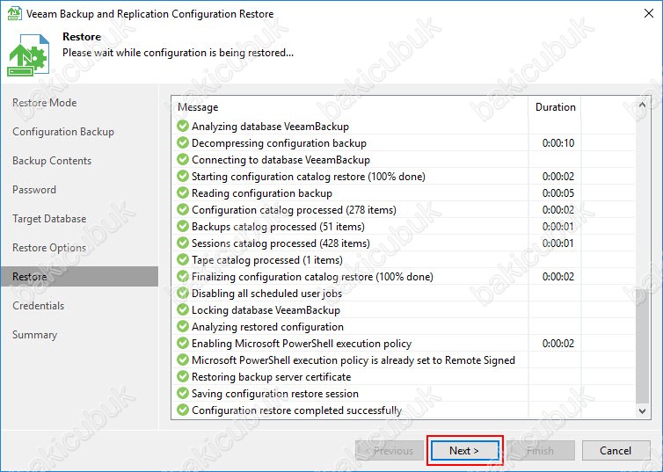
Task: Click green check icon for Analyzing database VeeamBackup
Action: click(x=183, y=126)
